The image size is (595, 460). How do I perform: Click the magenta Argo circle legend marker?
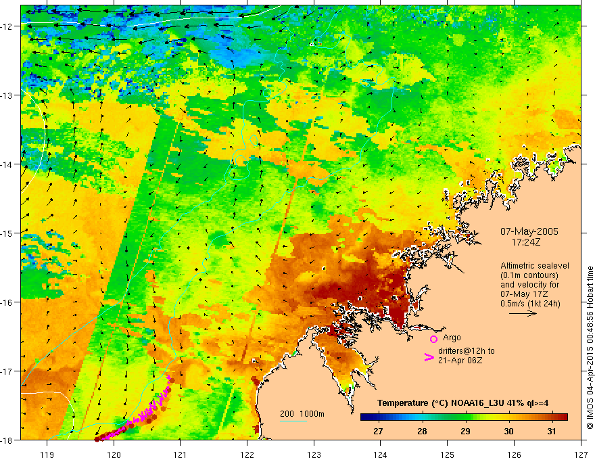pos(433,339)
